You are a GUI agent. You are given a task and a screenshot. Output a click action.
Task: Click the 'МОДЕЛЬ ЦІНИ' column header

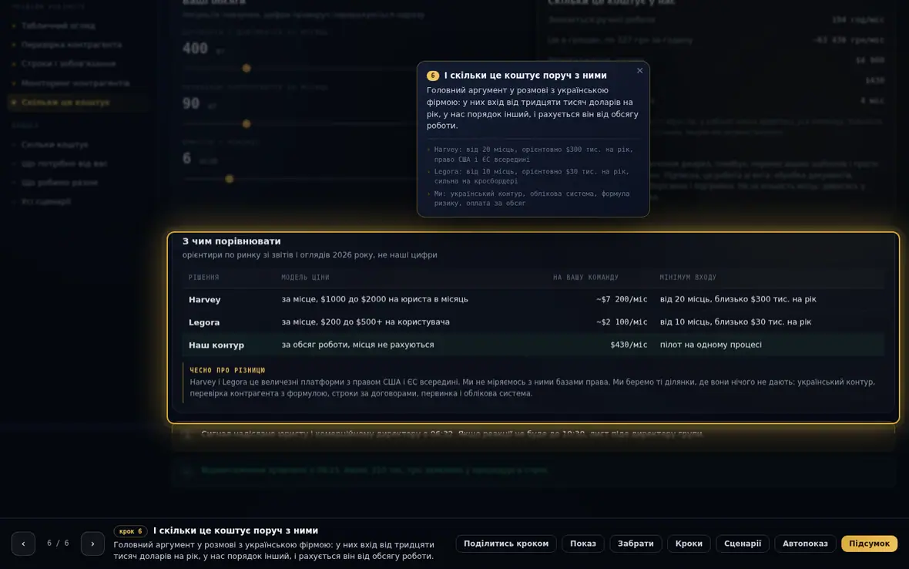click(x=306, y=278)
